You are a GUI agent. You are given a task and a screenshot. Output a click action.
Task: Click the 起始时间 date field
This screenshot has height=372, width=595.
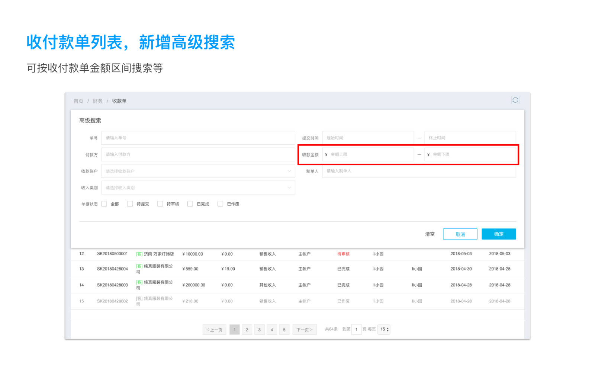coord(368,138)
